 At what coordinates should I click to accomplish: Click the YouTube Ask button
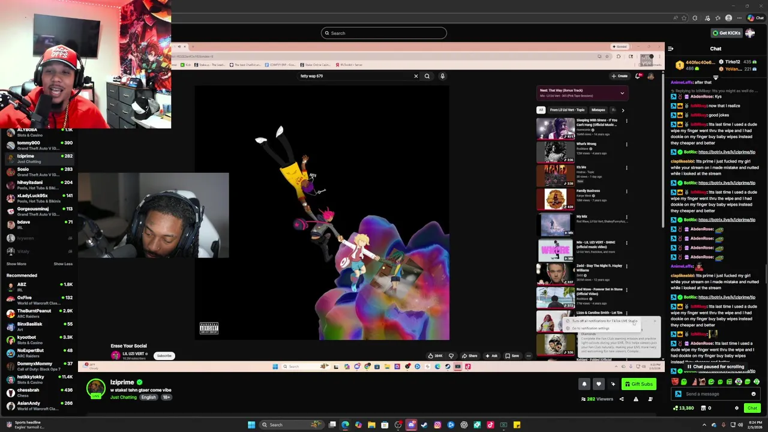tap(491, 356)
